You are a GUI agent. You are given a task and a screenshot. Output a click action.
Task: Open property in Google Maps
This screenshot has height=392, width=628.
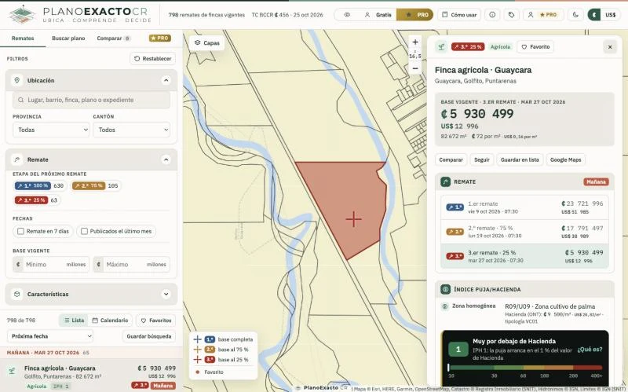click(x=565, y=159)
